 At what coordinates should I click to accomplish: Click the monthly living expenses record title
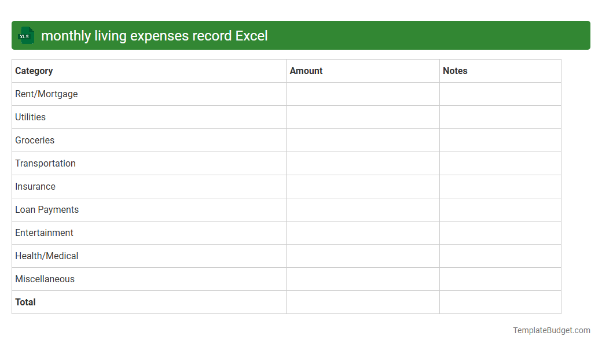(x=156, y=35)
